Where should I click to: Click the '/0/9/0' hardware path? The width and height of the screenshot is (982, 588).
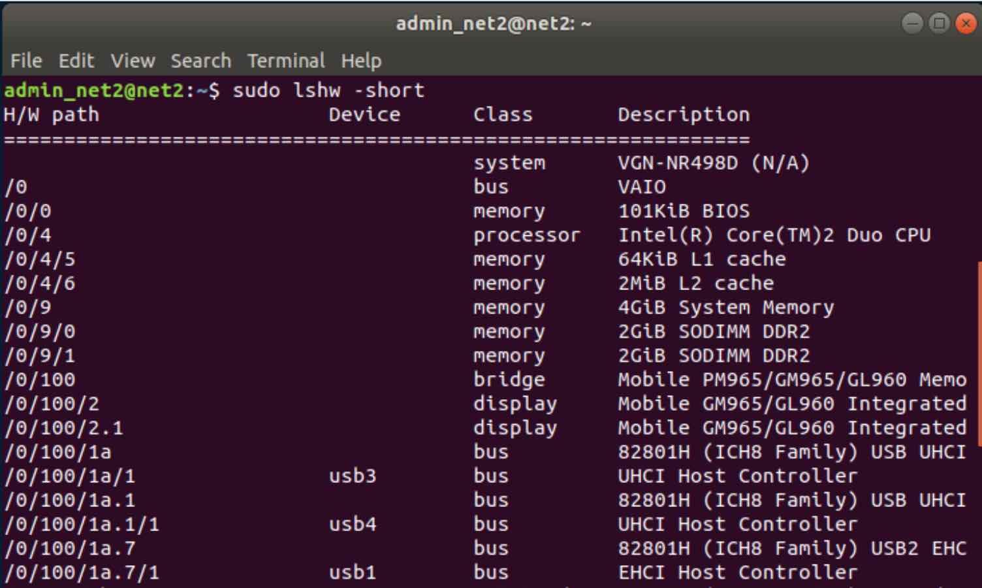coord(40,332)
